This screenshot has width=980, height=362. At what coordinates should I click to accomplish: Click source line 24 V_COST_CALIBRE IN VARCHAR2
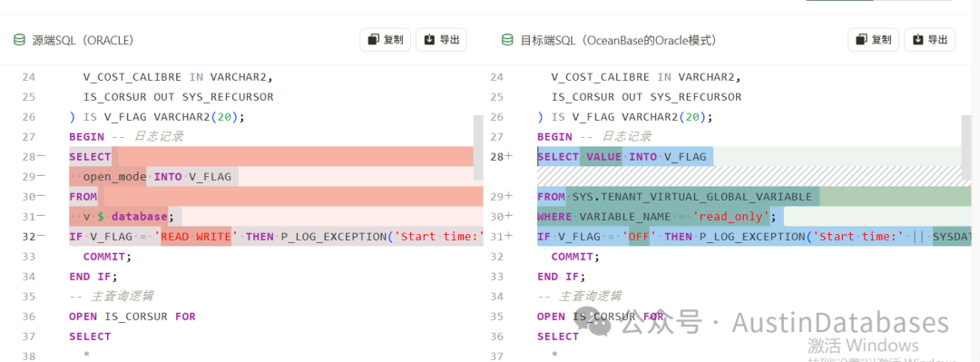coord(178,77)
